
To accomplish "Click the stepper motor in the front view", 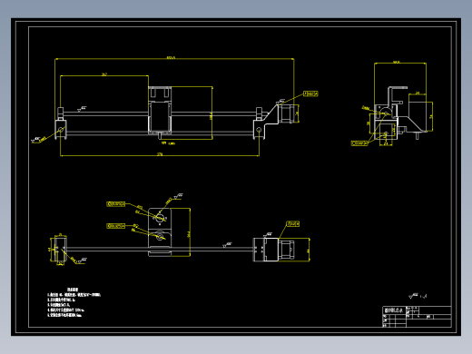I will pos(286,113).
